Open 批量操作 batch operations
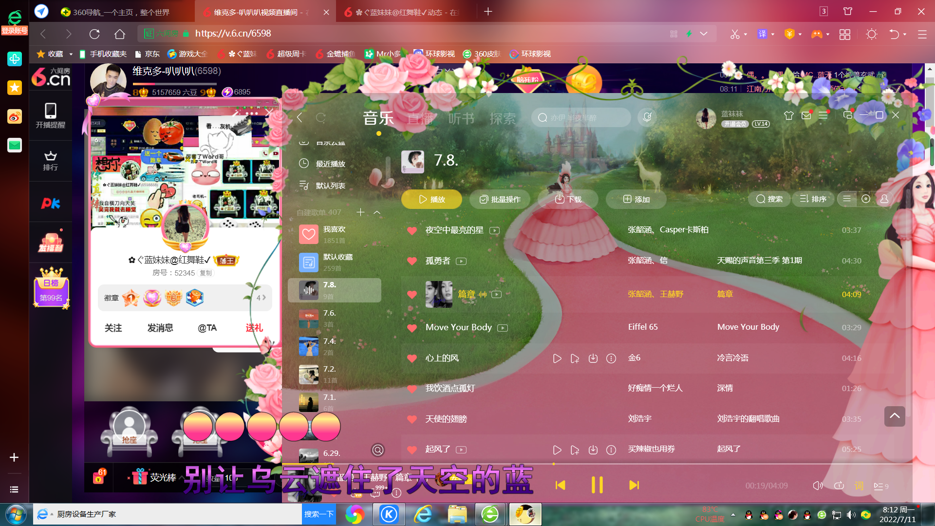Viewport: 935px width, 526px height. pyautogui.click(x=500, y=199)
